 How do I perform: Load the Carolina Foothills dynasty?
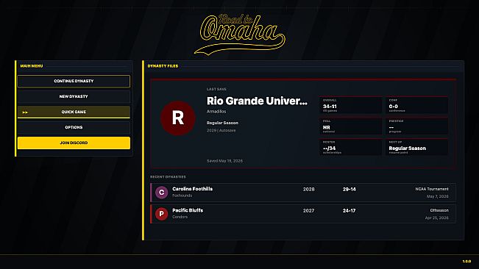(x=303, y=193)
